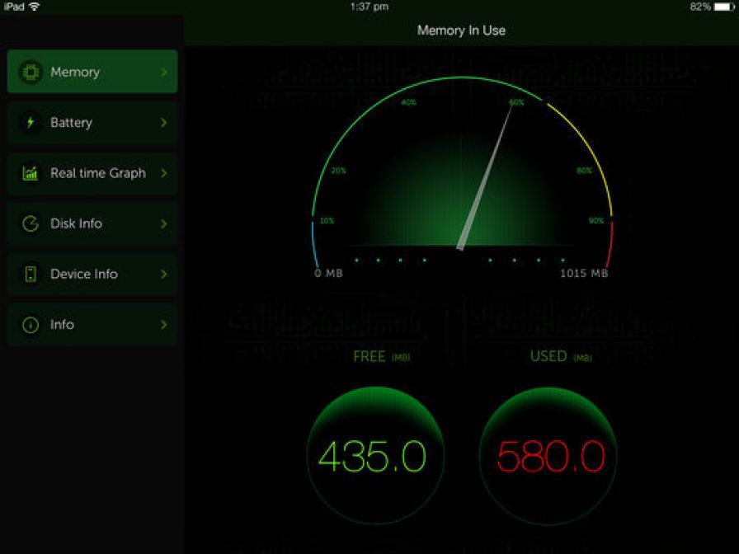Tap the 1015 MB label on the gauge
The image size is (739, 554).
(582, 272)
